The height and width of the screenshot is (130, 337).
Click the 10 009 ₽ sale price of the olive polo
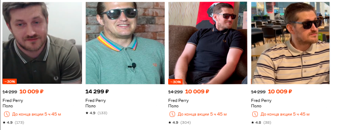31,92
